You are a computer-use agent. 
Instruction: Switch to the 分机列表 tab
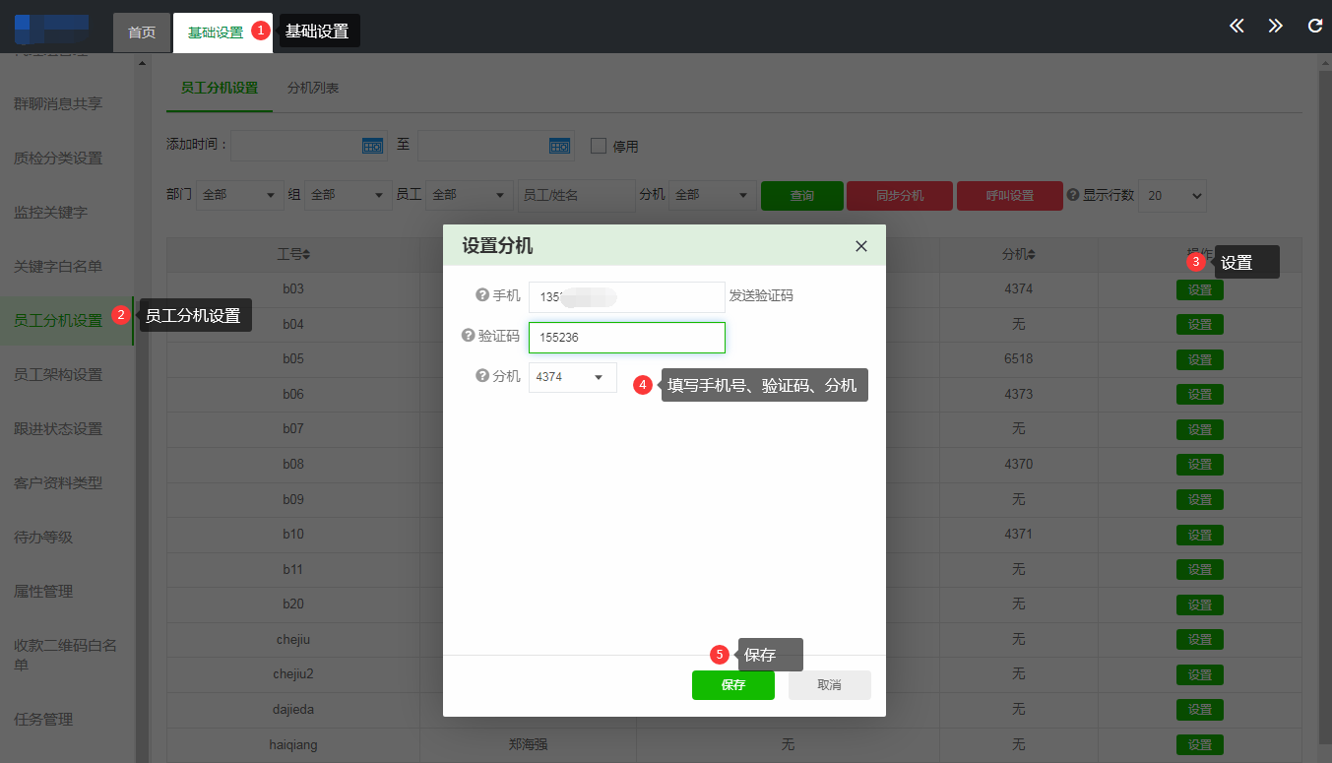click(313, 88)
